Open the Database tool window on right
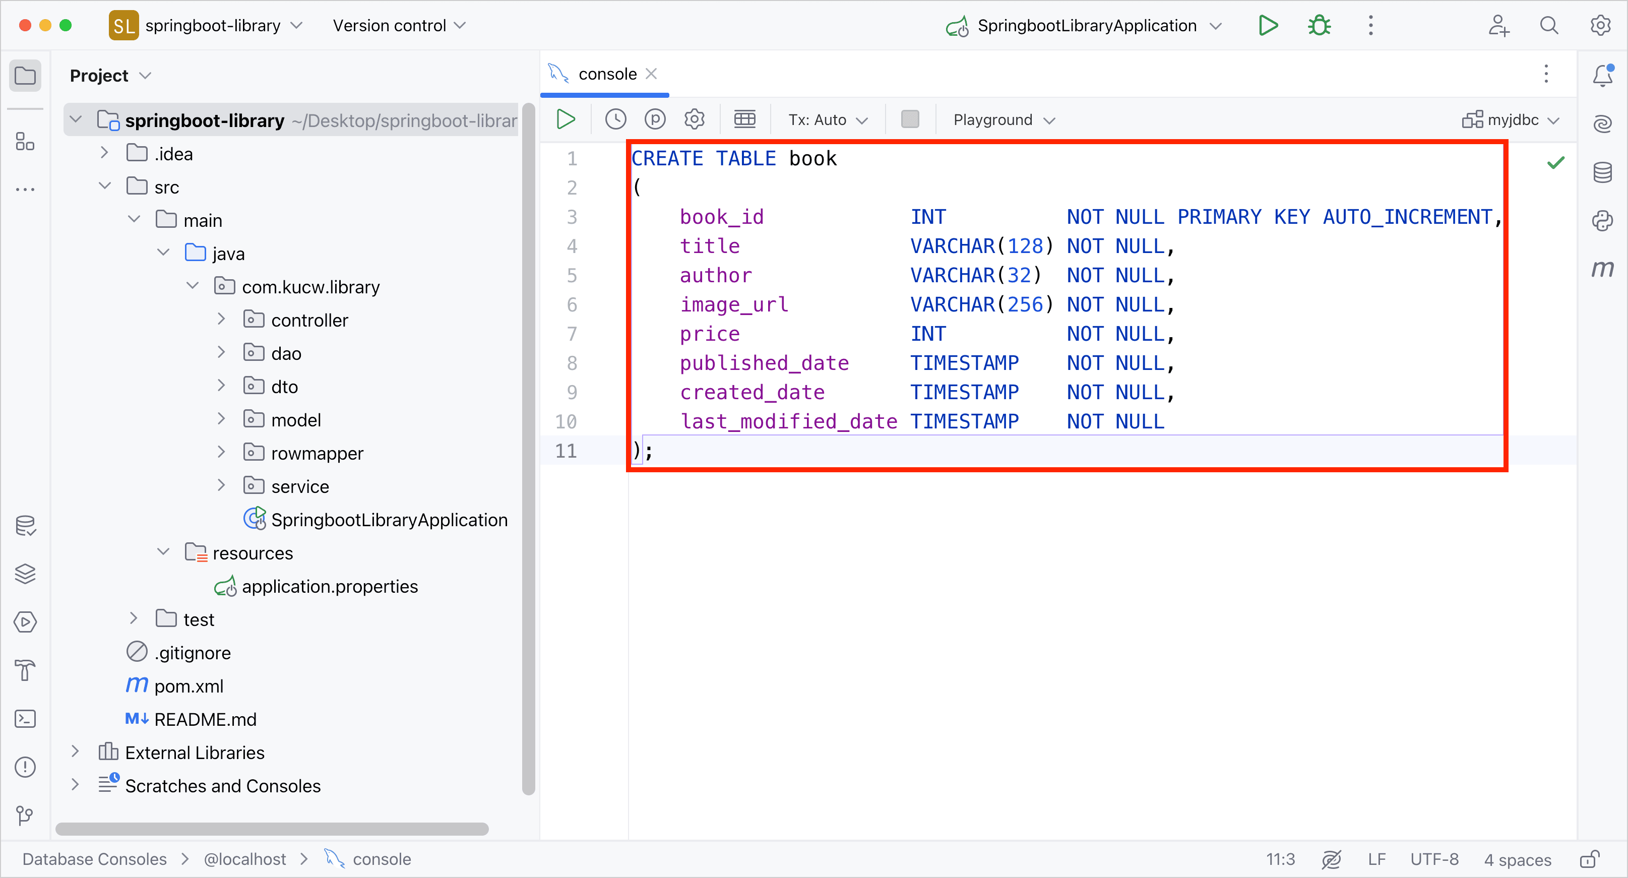Screen dimensions: 1628x878 [1603, 172]
